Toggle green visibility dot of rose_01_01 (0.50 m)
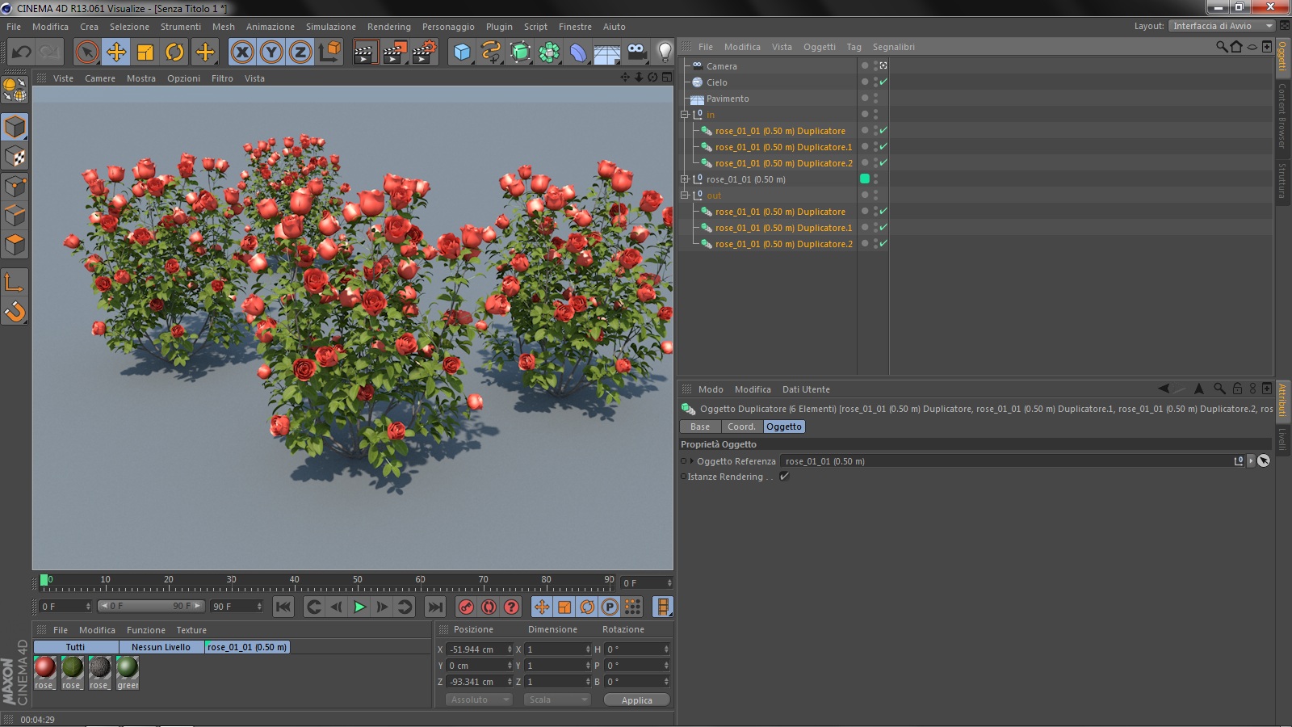This screenshot has height=727, width=1292. (x=865, y=179)
